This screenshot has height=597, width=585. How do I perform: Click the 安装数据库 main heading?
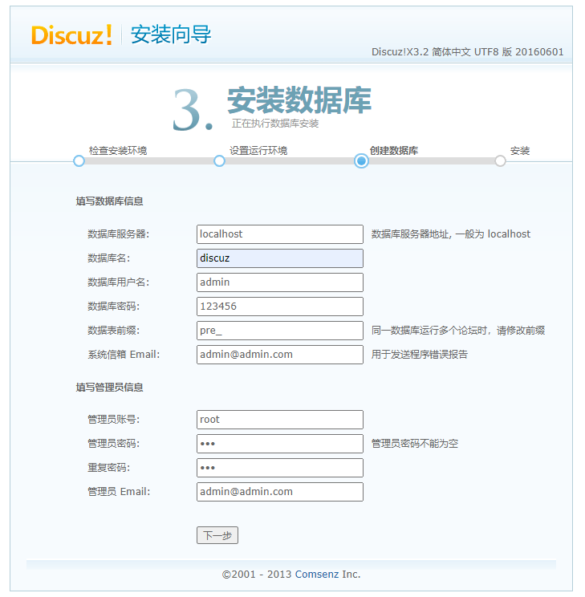click(x=299, y=100)
